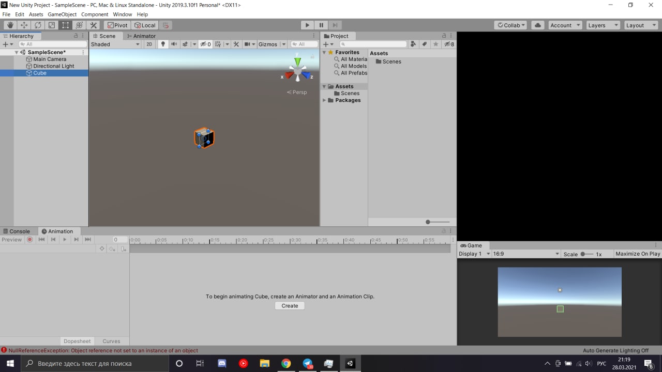
Task: Click the Scene orientation gizmo Y axis
Action: tap(297, 61)
